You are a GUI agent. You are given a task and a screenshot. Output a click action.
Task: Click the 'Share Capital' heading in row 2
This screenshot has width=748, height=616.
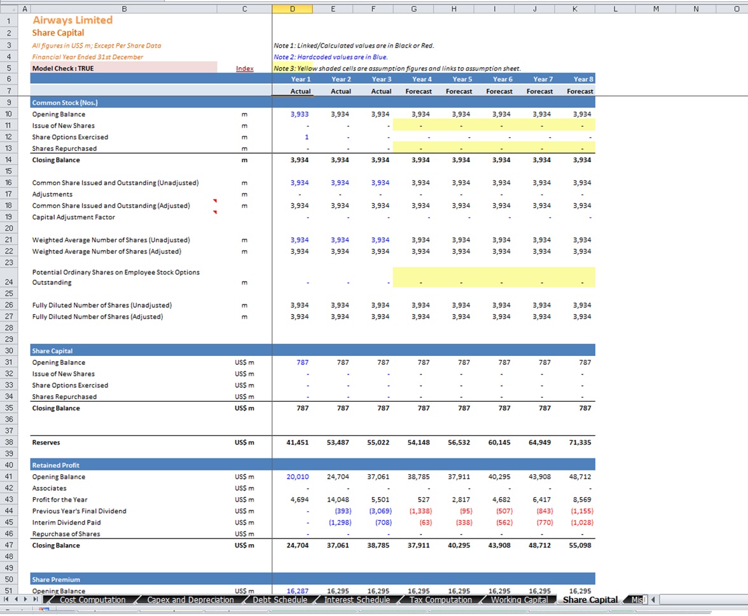click(59, 33)
